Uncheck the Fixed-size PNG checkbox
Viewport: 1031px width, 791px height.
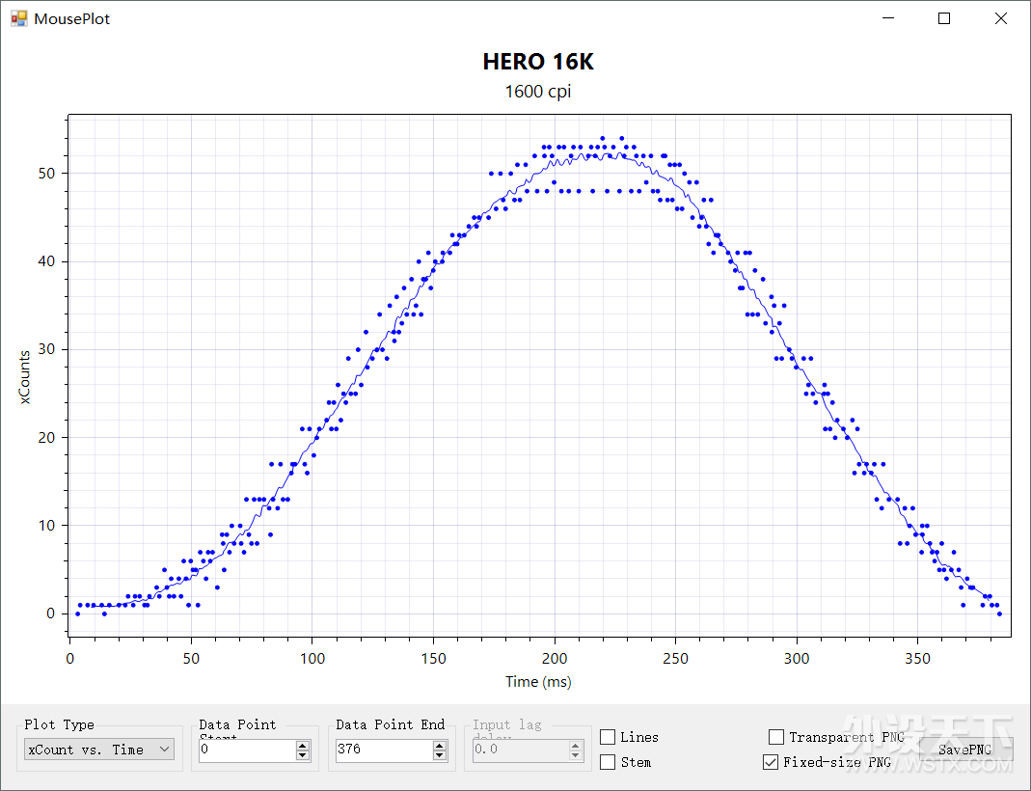pos(770,762)
